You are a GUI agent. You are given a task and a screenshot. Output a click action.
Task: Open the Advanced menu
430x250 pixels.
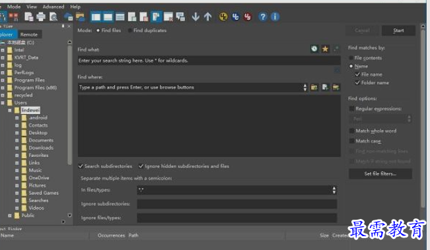54,7
